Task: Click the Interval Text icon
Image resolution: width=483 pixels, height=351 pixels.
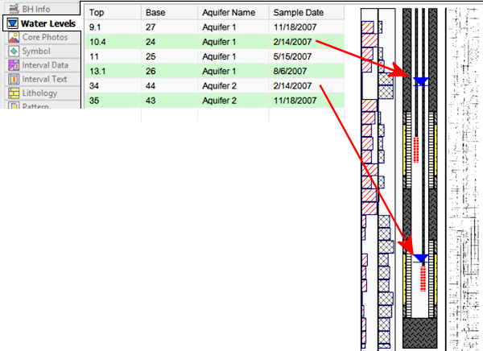Action: coord(14,79)
